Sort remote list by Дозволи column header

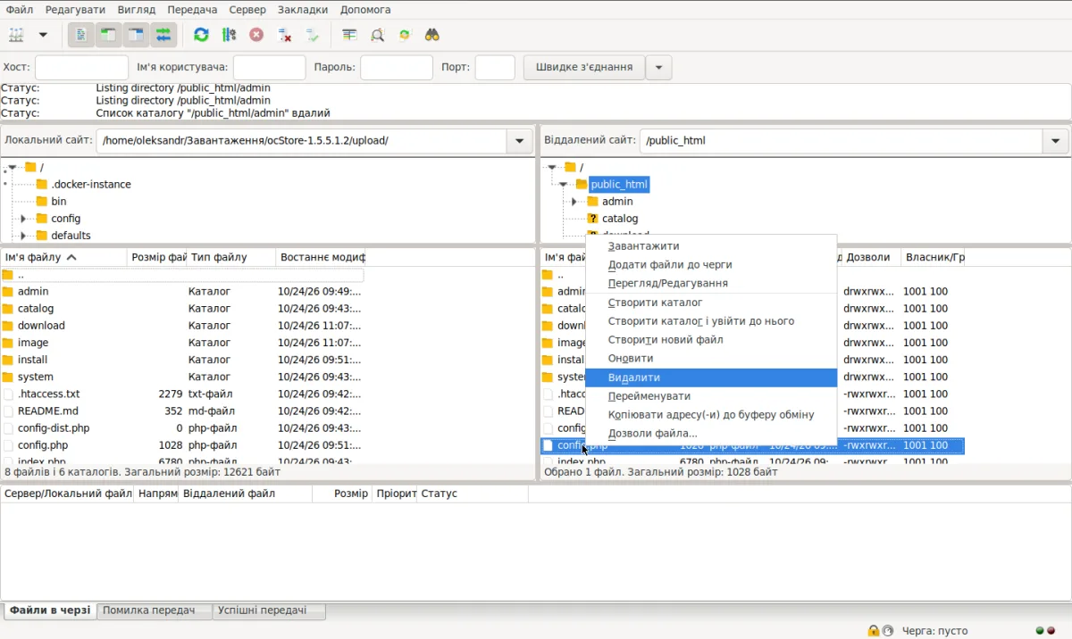click(x=871, y=257)
